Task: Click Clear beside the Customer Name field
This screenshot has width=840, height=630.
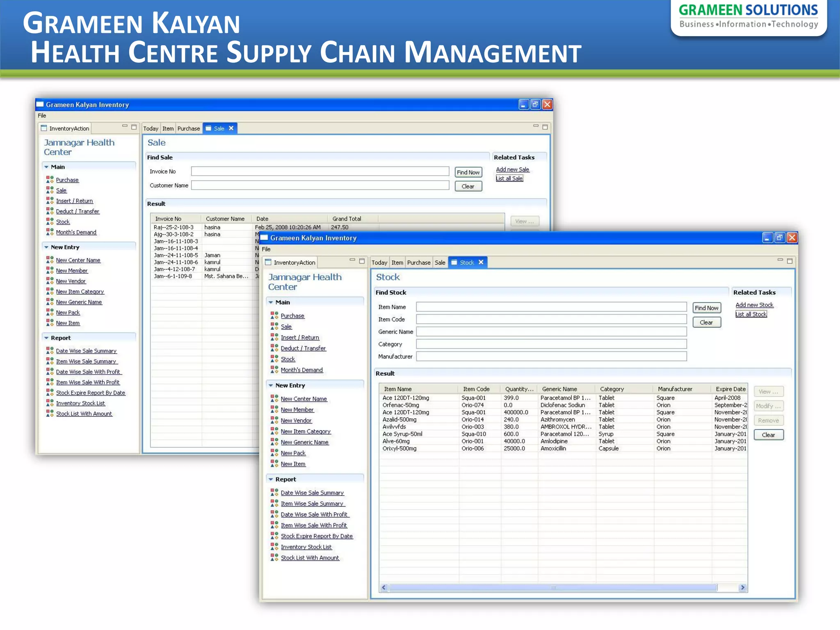Action: point(468,186)
